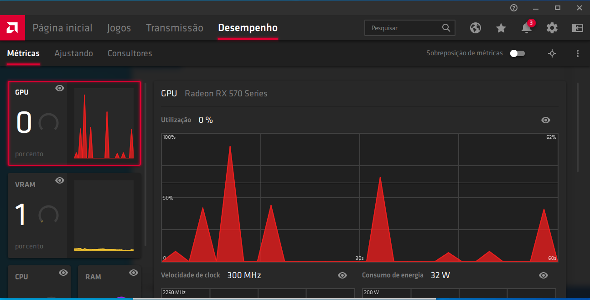Click the sidebar collapse panel icon

point(578,28)
